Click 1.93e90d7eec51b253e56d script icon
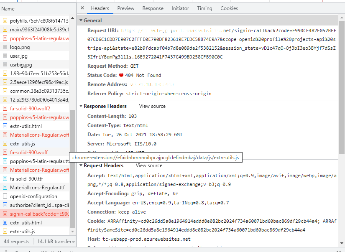This screenshot has height=252, width=345. pyautogui.click(x=5, y=74)
